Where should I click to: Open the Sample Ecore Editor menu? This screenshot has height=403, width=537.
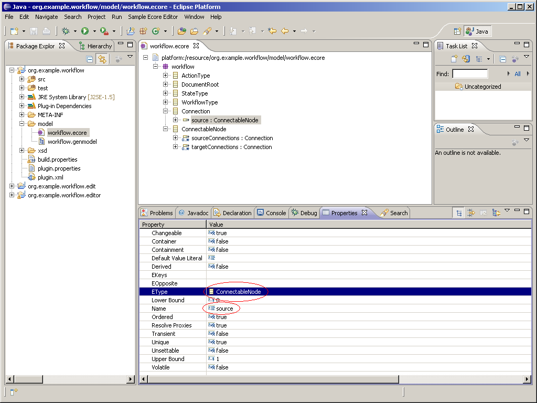click(x=153, y=17)
